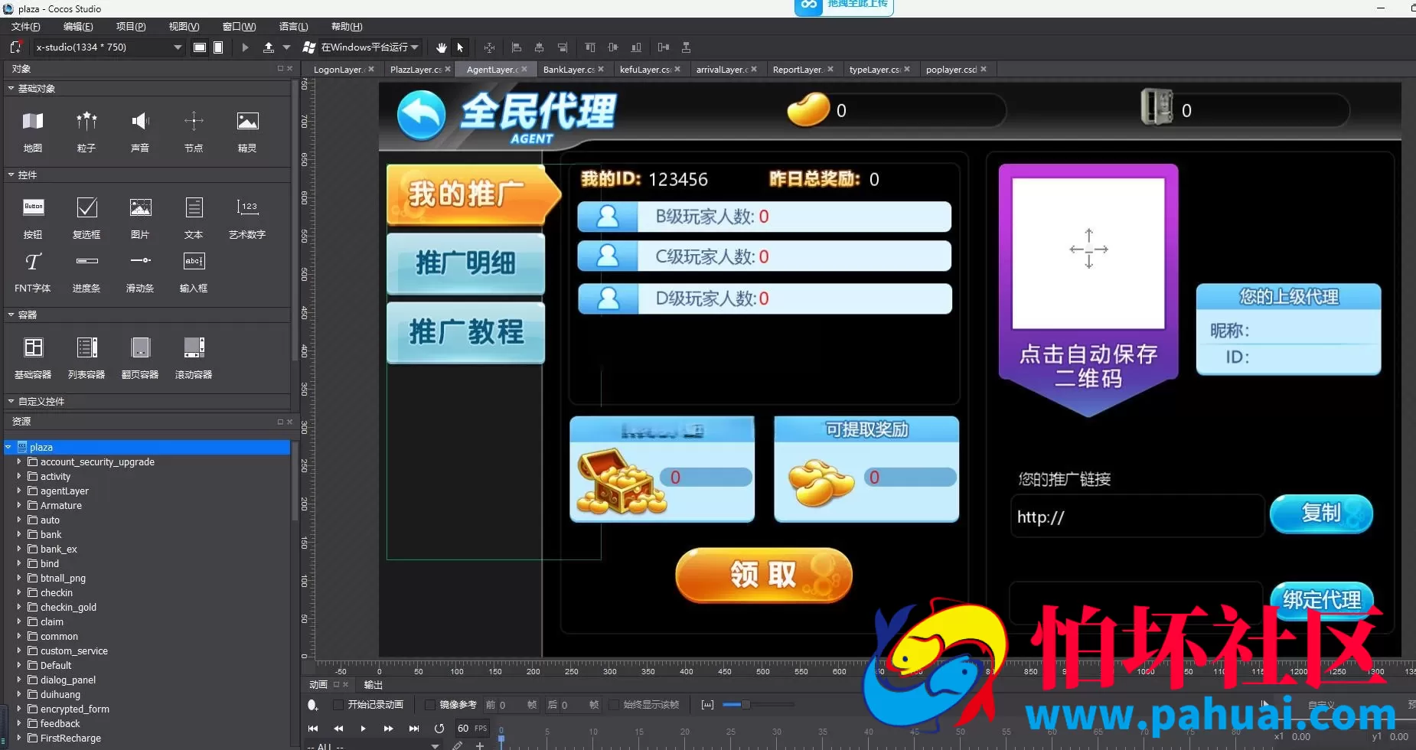The image size is (1416, 750).
Task: Close the PlazzLayer tab
Action: [x=448, y=70]
